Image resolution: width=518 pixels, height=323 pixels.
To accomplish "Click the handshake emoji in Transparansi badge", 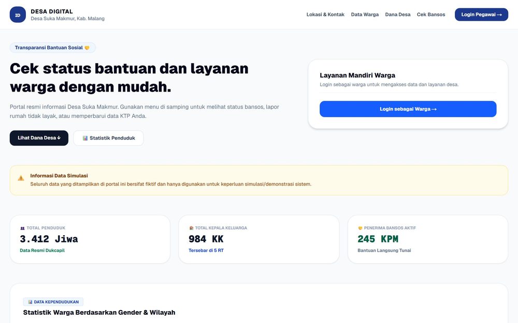I will (87, 48).
